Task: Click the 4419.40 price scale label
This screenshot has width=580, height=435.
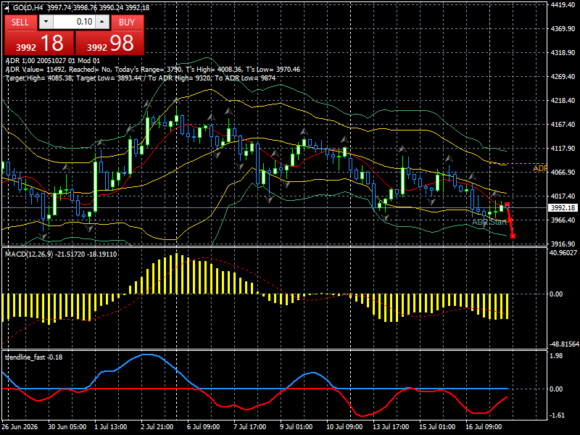Action: point(563,5)
